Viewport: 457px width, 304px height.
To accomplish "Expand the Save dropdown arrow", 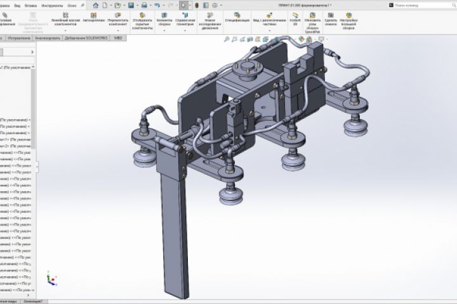I will coord(137,5).
